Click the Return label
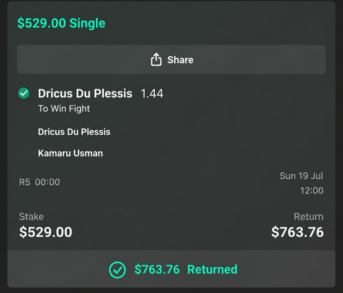 point(308,217)
